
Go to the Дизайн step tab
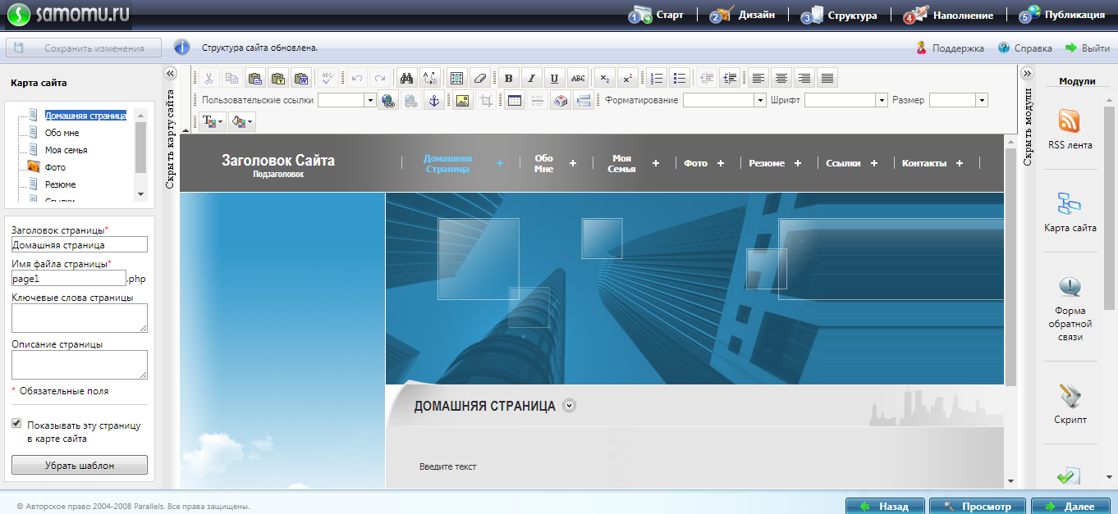[743, 15]
